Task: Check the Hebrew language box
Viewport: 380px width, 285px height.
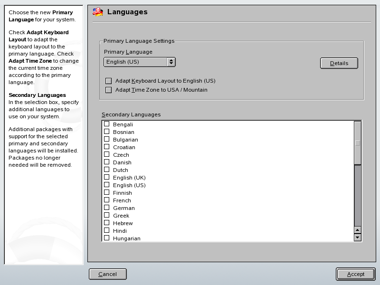Action: [107, 223]
